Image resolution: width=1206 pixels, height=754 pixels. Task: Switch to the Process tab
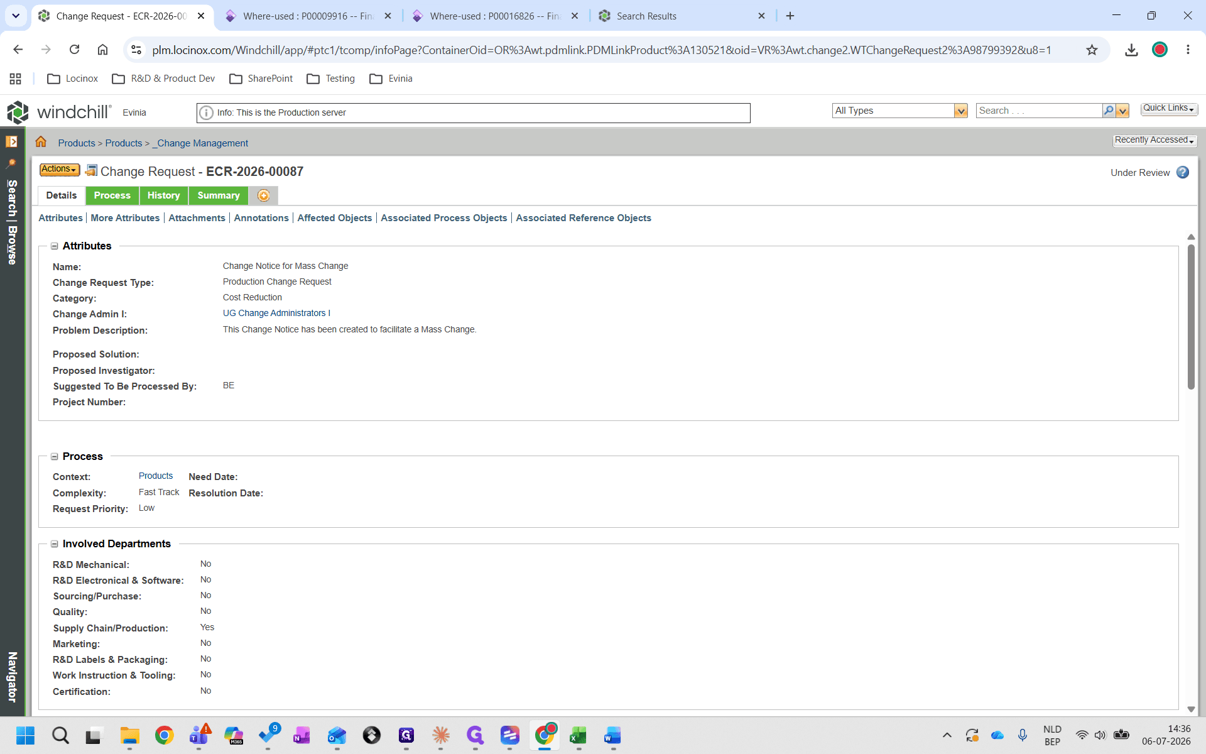[x=112, y=195]
